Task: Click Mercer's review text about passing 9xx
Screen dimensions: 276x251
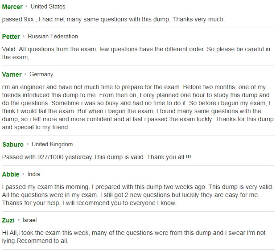Action: [113, 19]
